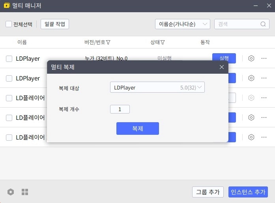Screen dimensions: 275x203
Task: Open more options of the second LD플레이어 row
Action: [264, 117]
